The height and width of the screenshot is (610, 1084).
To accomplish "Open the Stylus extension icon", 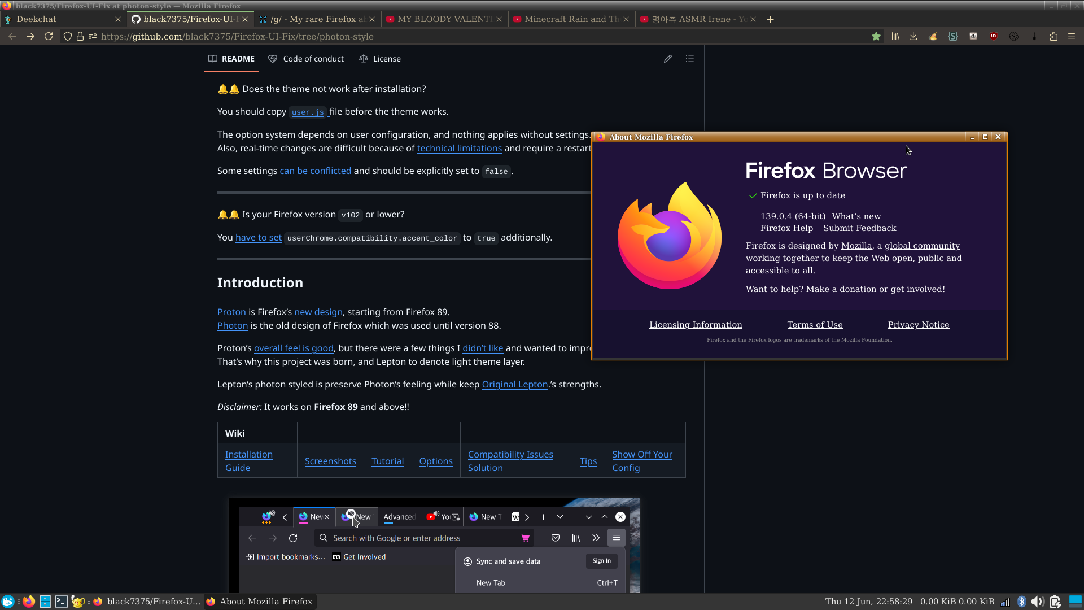I will coord(953,36).
